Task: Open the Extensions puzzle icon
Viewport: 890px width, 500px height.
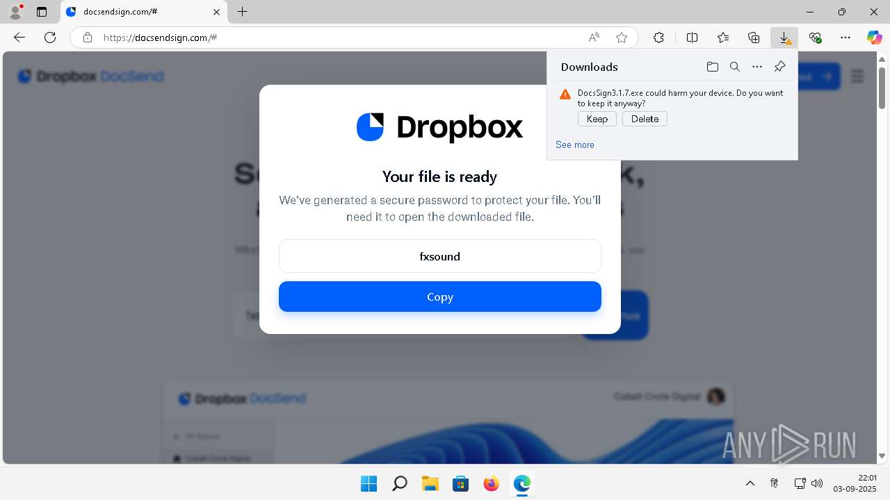Action: coord(658,37)
